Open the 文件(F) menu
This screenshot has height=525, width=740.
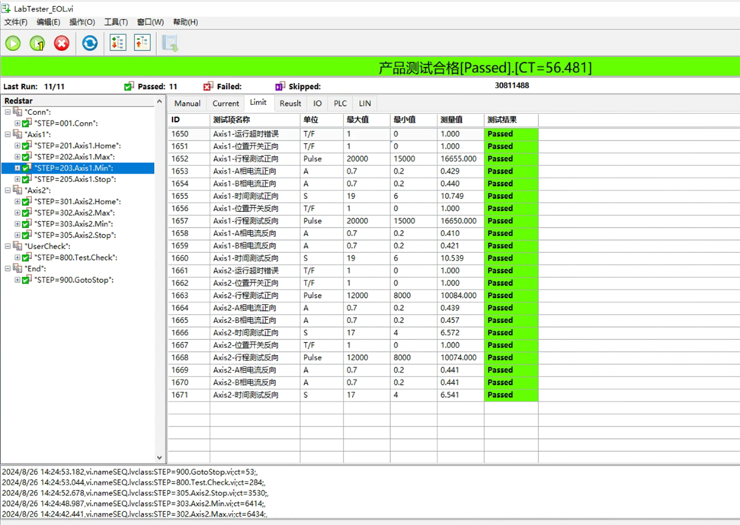15,22
